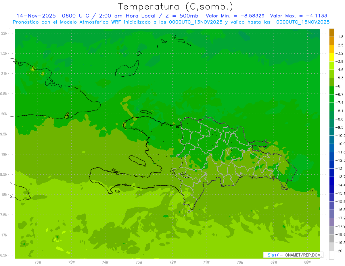Click the 70W longitude axis label
Screen dimensions: 345x266
click(x=240, y=262)
